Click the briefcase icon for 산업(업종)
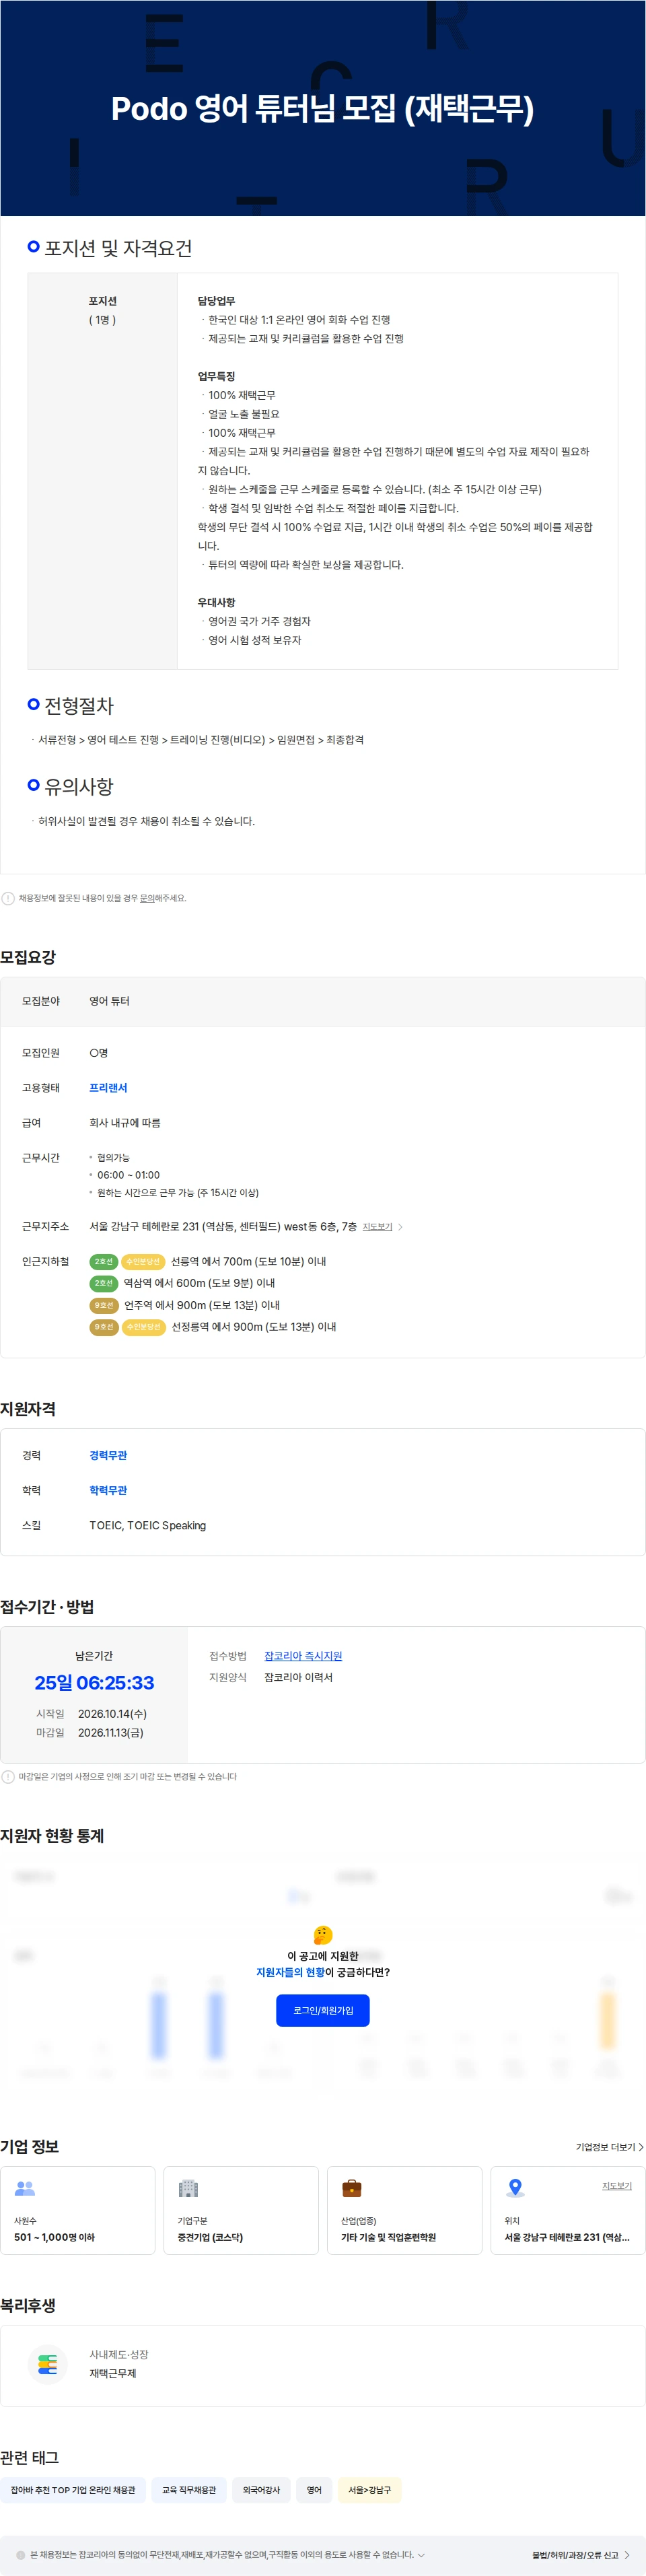This screenshot has width=646, height=2576. click(351, 2188)
